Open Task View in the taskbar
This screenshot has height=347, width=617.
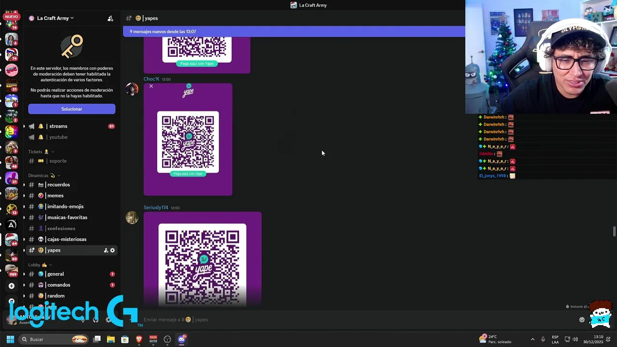pyautogui.click(x=97, y=339)
